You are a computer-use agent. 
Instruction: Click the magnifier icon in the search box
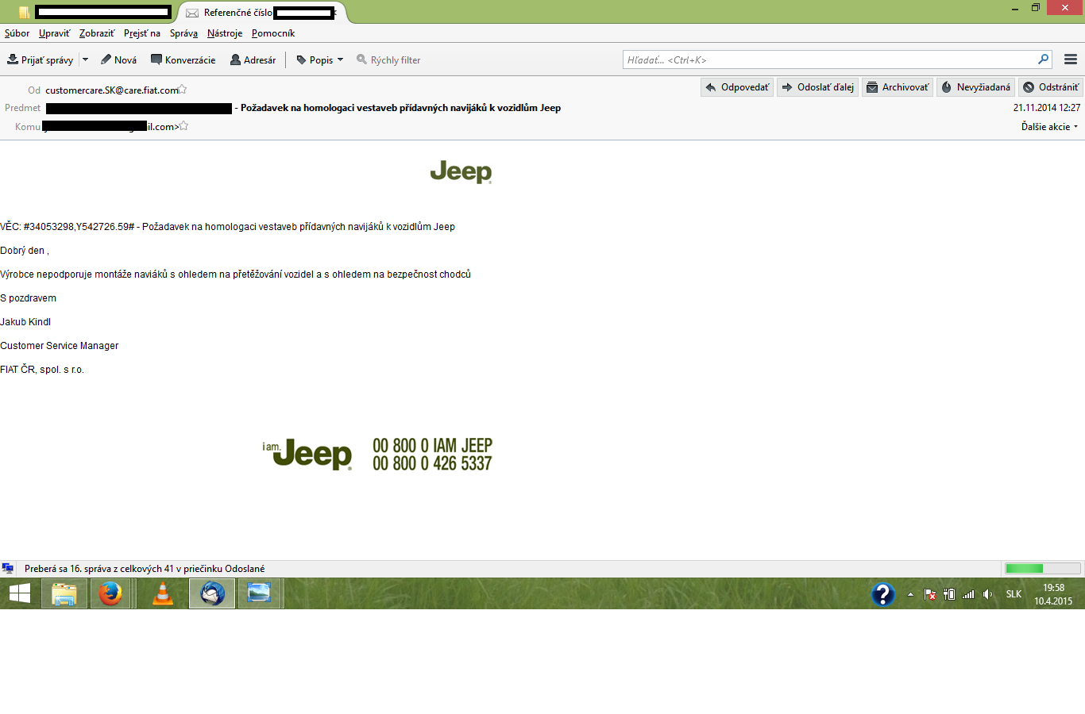1044,59
